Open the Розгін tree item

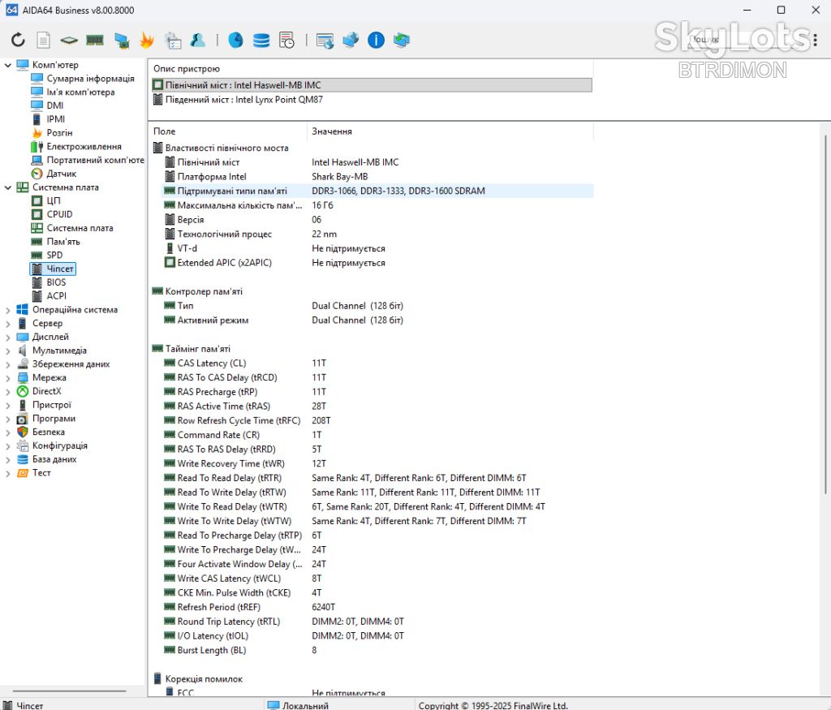click(x=59, y=133)
